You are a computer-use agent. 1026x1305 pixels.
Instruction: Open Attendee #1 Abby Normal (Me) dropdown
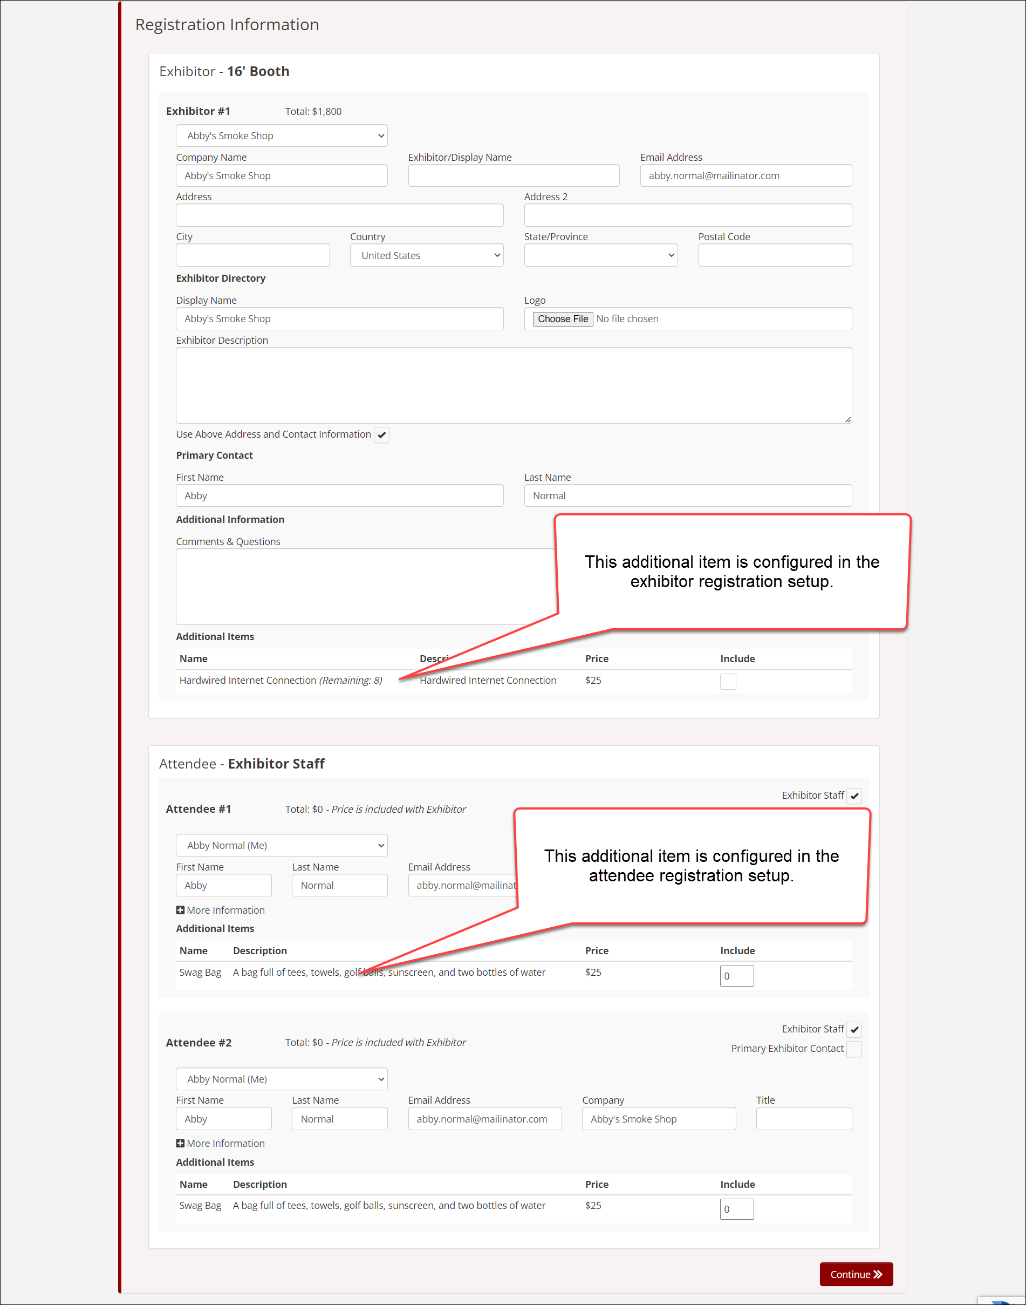[x=281, y=845]
